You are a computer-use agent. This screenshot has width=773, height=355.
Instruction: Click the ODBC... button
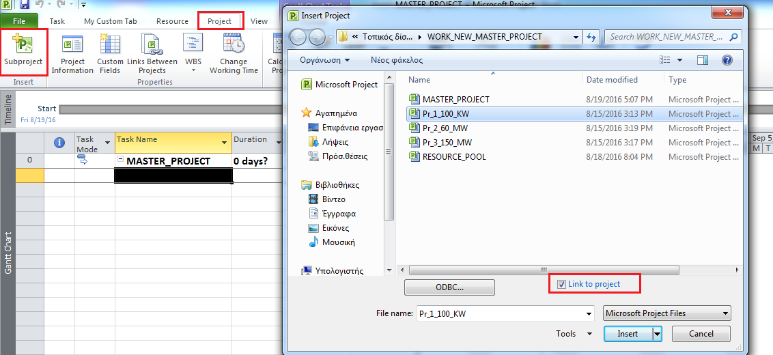click(449, 287)
